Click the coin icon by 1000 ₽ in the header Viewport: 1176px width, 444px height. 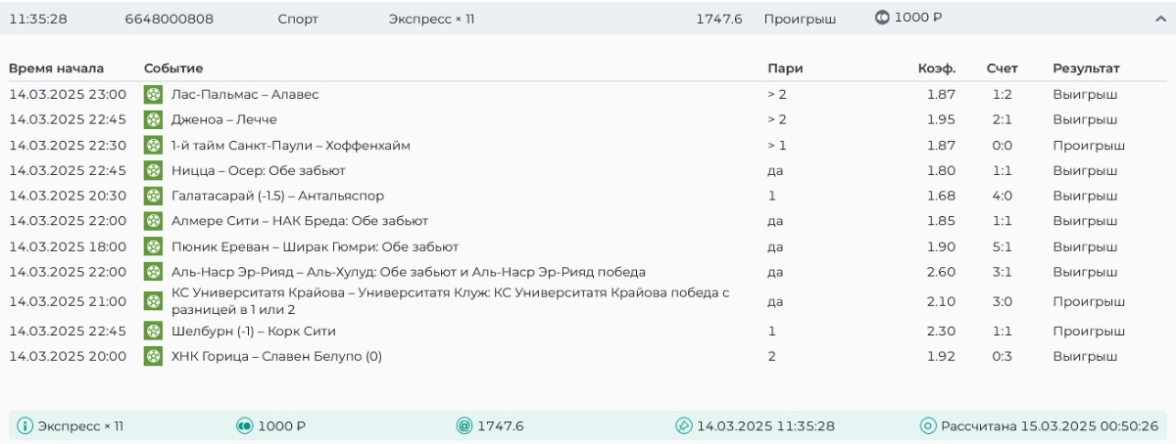click(882, 18)
